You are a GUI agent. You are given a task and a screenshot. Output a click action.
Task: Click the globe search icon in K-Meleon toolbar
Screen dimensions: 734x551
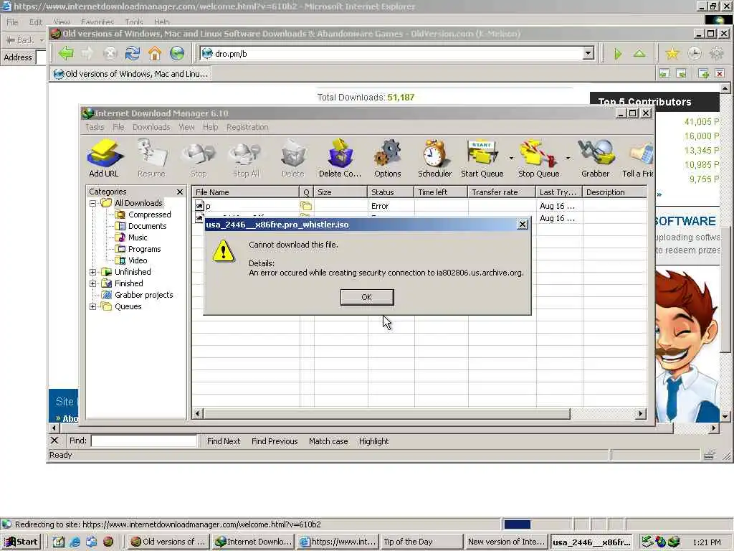(x=177, y=53)
